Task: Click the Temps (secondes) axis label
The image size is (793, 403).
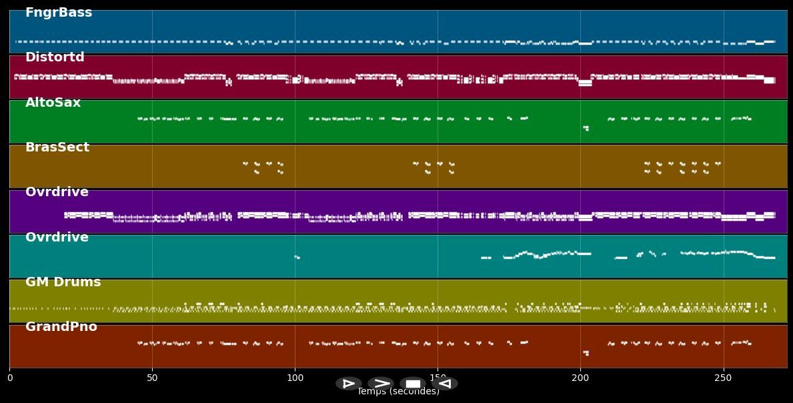Action: point(398,392)
